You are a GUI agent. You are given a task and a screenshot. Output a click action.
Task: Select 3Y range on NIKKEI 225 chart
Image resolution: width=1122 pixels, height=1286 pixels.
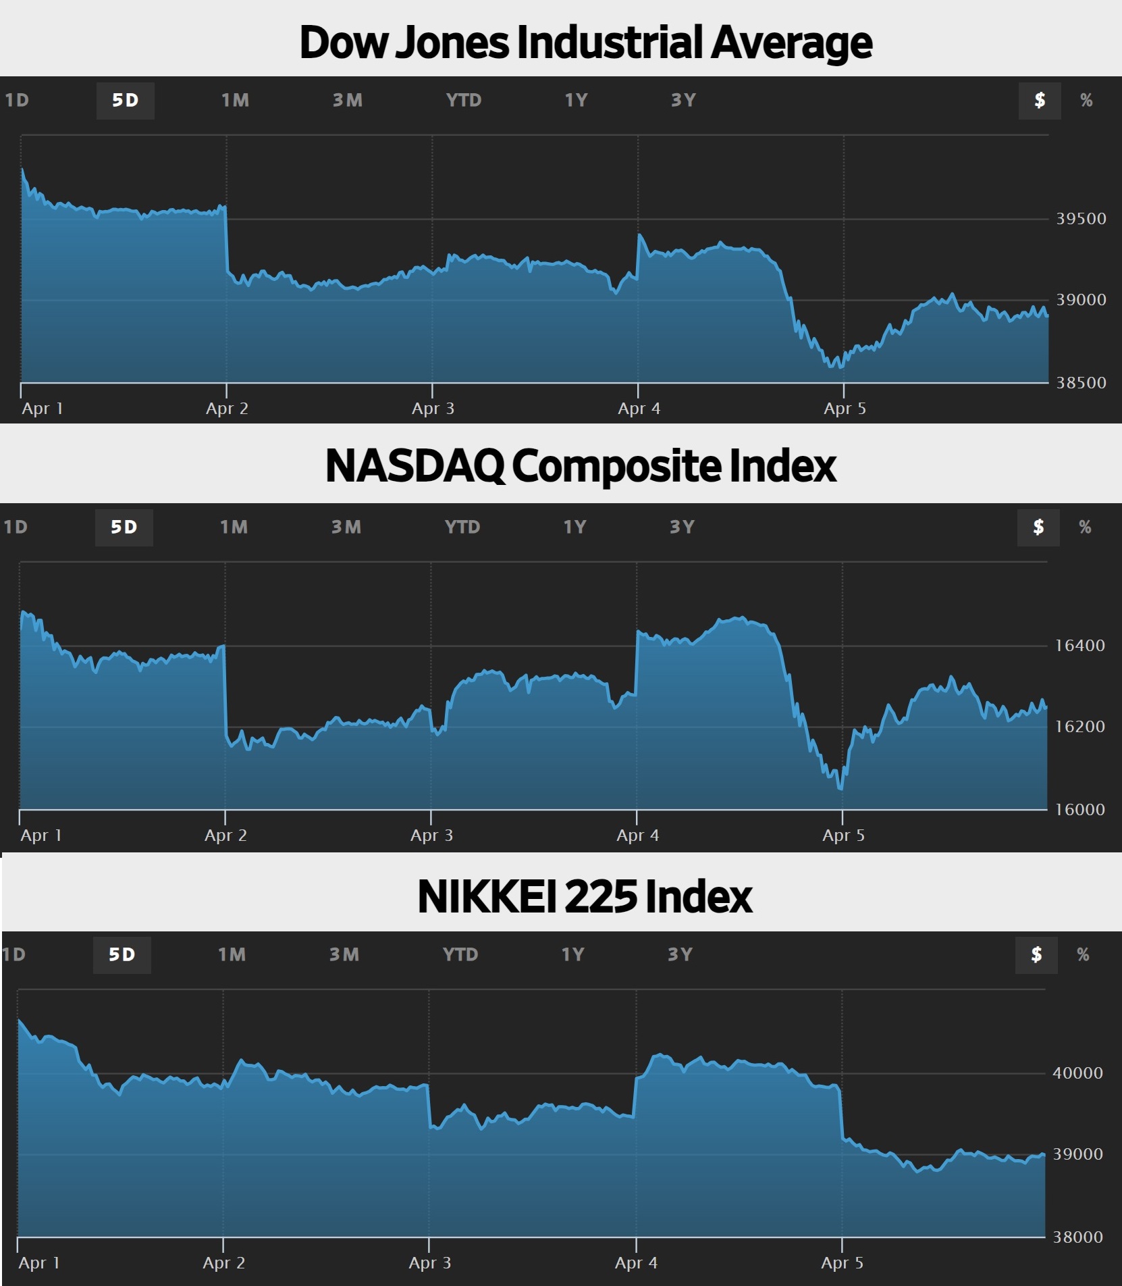pyautogui.click(x=680, y=955)
